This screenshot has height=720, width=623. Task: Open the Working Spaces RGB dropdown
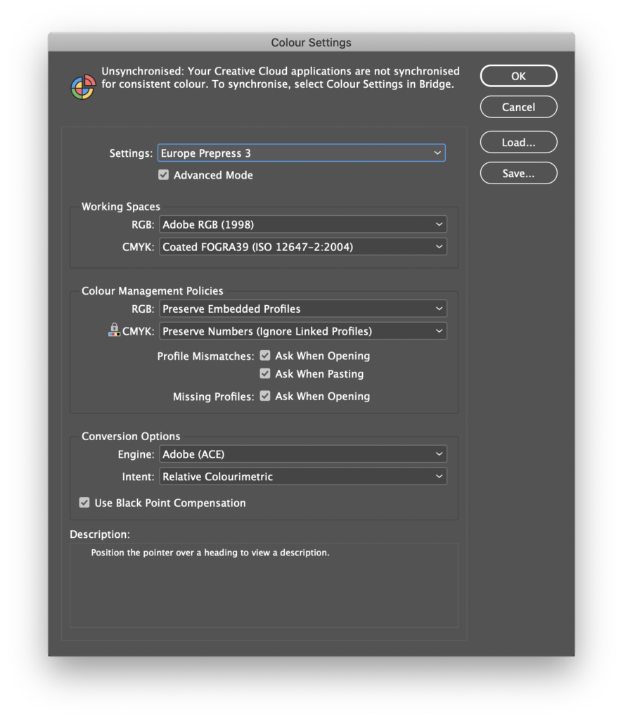click(x=303, y=224)
